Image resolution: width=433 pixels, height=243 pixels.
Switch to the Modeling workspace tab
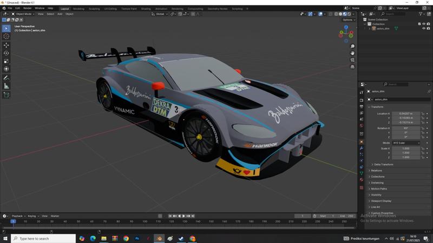coord(78,9)
